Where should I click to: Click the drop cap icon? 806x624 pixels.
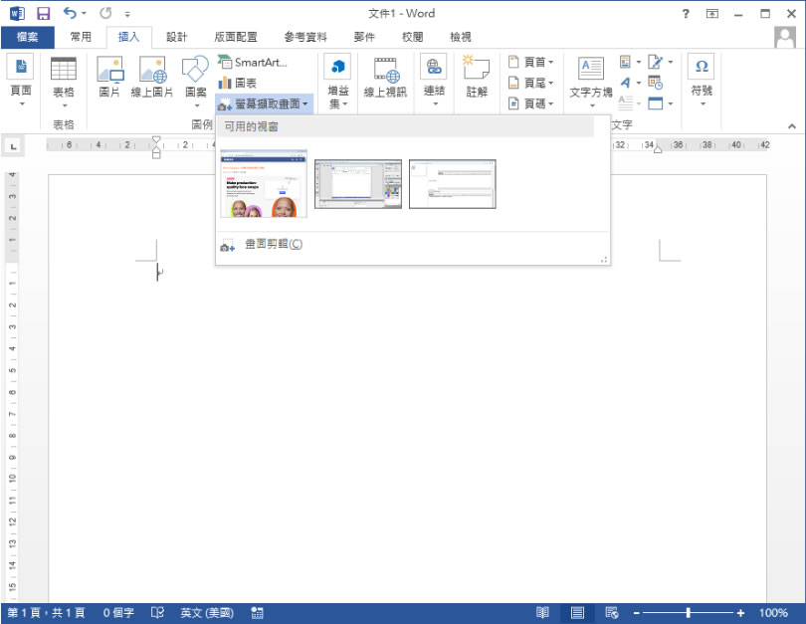pyautogui.click(x=625, y=104)
